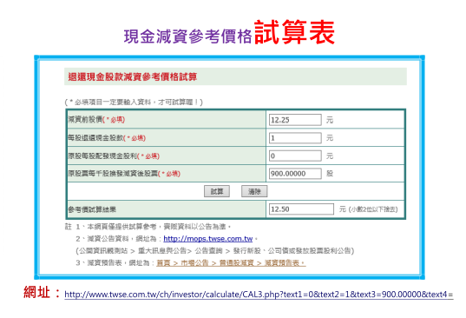Click the 原股票每千股換發減資後股票 row label

[x=124, y=174]
